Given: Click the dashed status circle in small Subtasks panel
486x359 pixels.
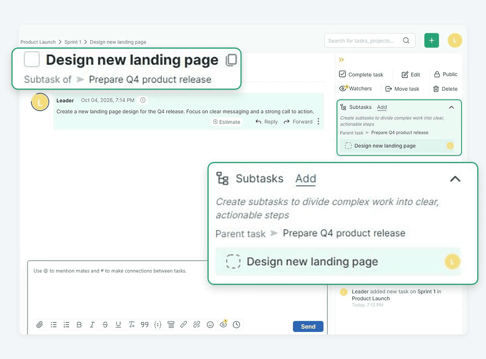Looking at the screenshot, I should click(x=348, y=146).
